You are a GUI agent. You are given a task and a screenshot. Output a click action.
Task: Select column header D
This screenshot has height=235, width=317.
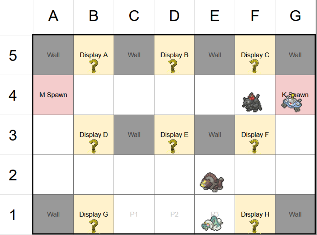pyautogui.click(x=174, y=16)
